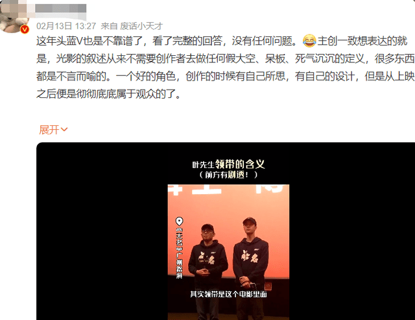This screenshot has height=320, width=415.
Task: Click the orange V verified badge
Action: 25,29
